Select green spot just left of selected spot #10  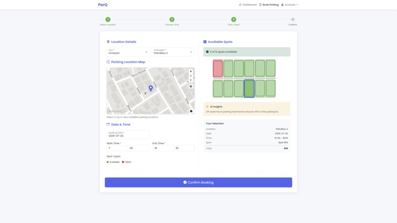click(239, 89)
